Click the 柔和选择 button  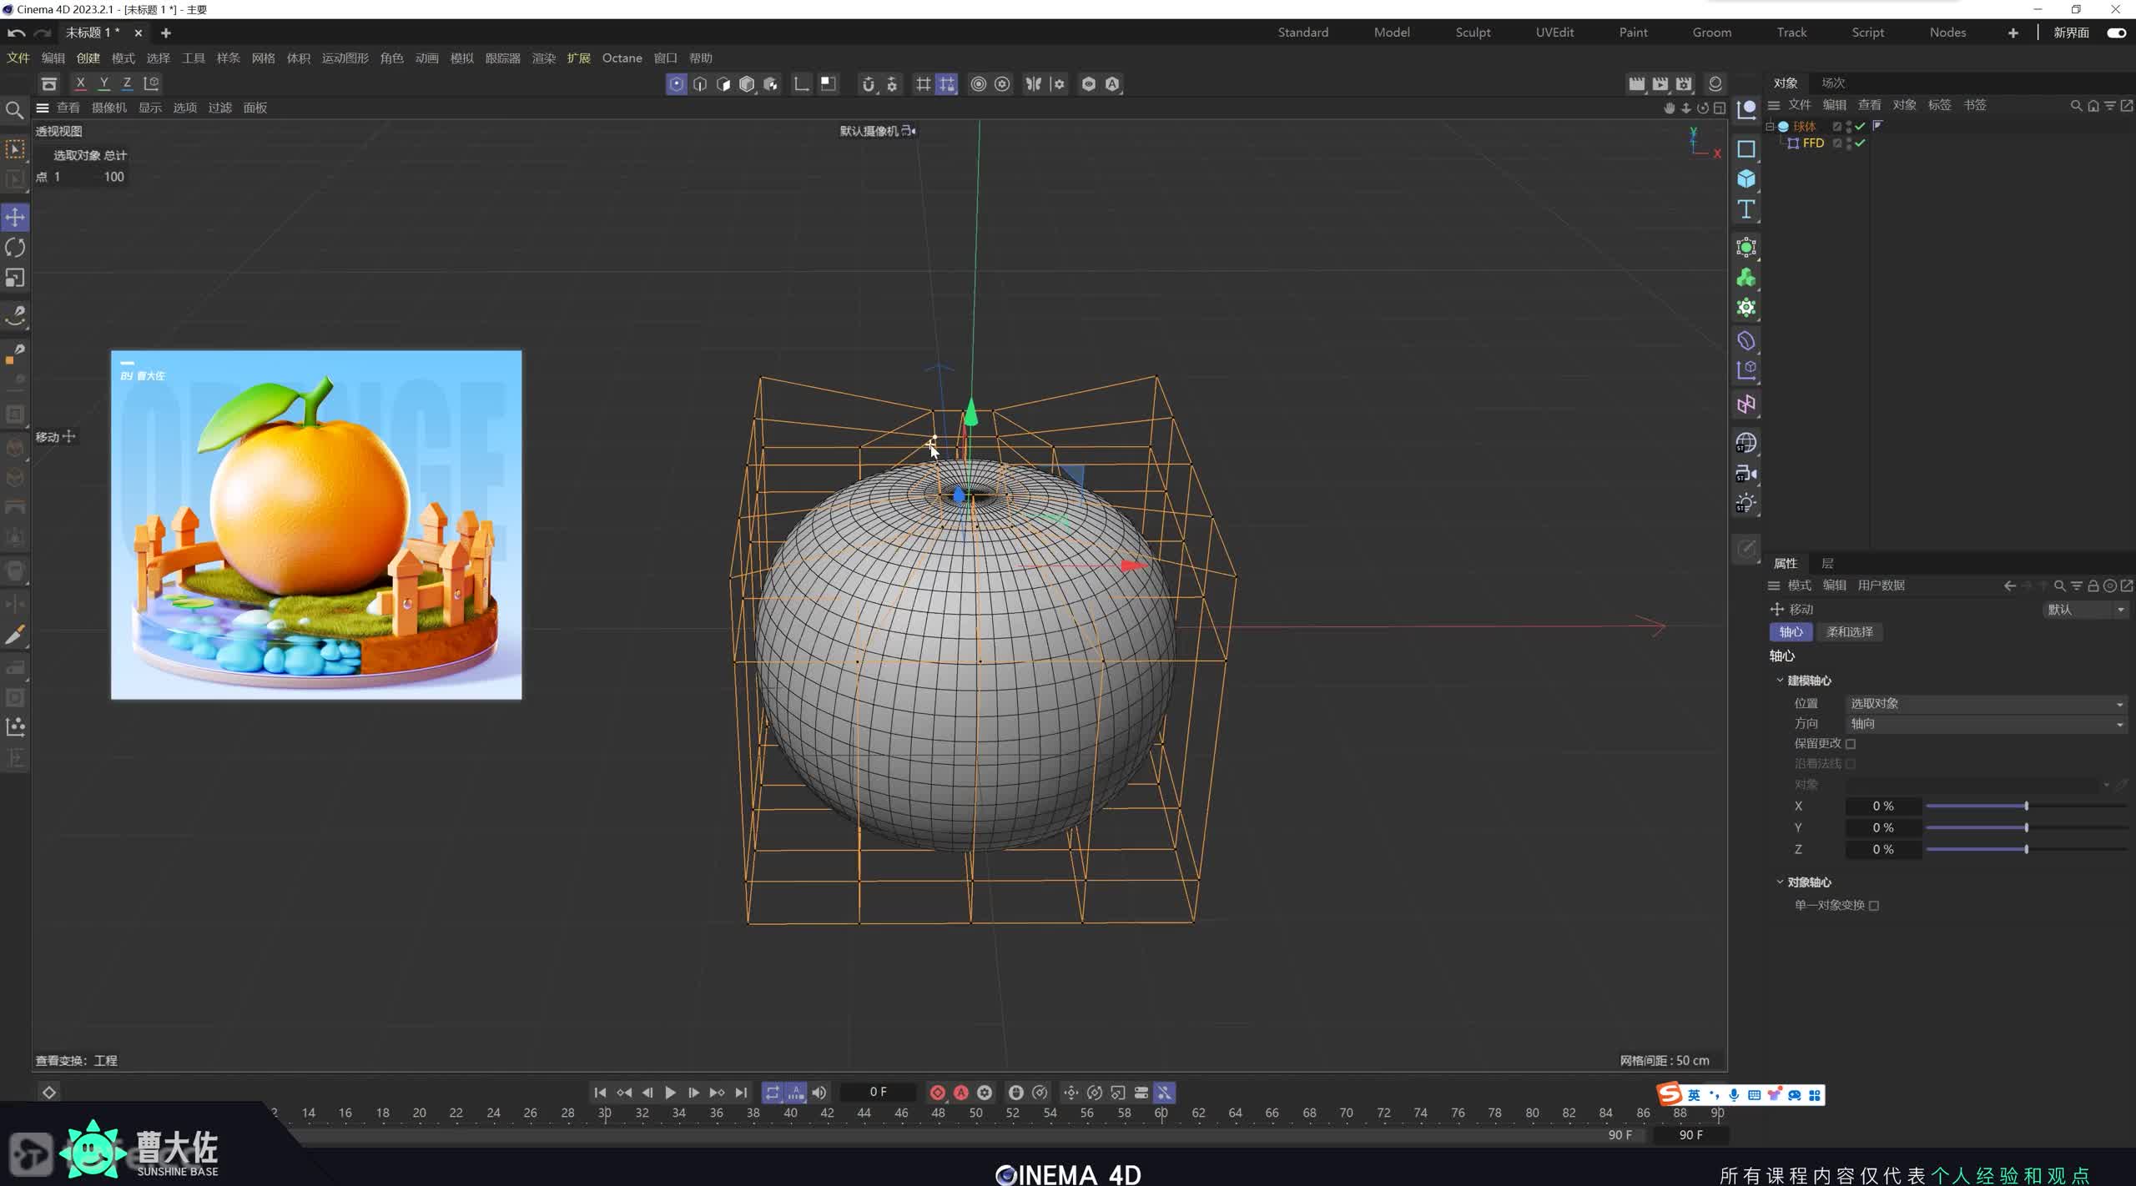(1849, 632)
